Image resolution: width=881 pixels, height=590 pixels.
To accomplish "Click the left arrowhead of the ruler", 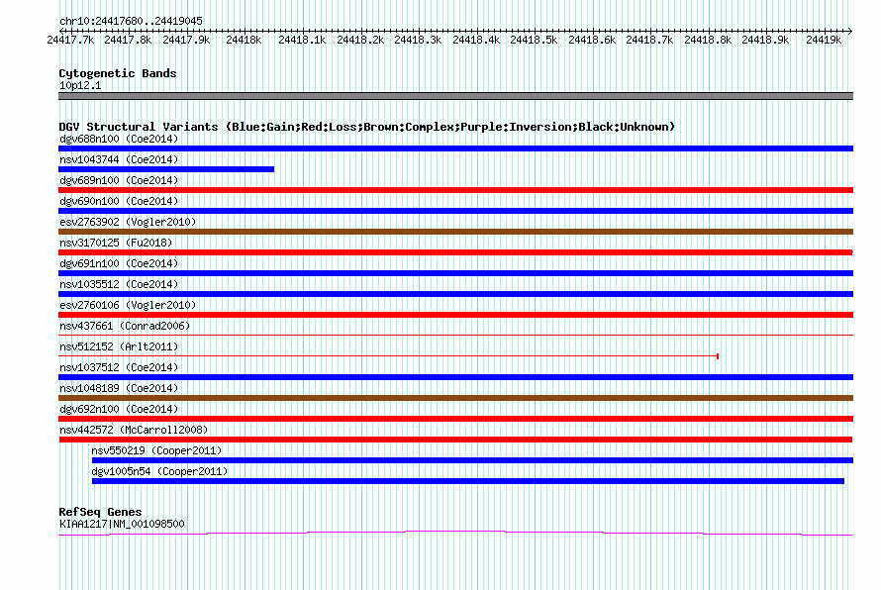I will [61, 31].
